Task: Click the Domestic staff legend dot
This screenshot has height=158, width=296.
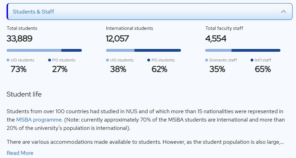Action: click(x=207, y=60)
